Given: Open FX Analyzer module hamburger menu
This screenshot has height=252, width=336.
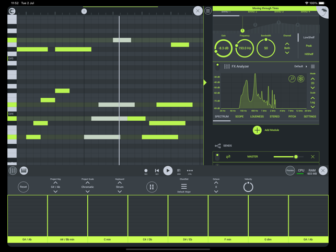Looking at the screenshot, I should (x=313, y=66).
